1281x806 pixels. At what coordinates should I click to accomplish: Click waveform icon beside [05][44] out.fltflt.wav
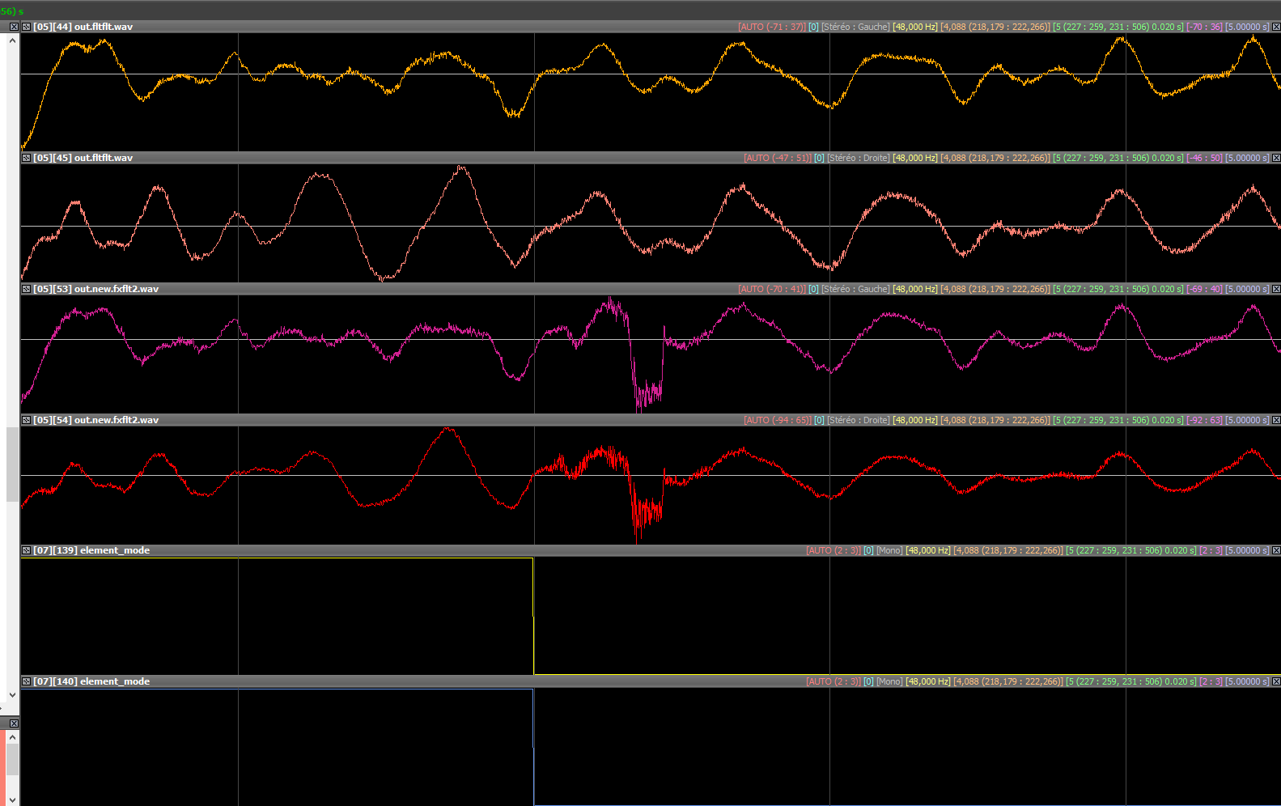27,27
